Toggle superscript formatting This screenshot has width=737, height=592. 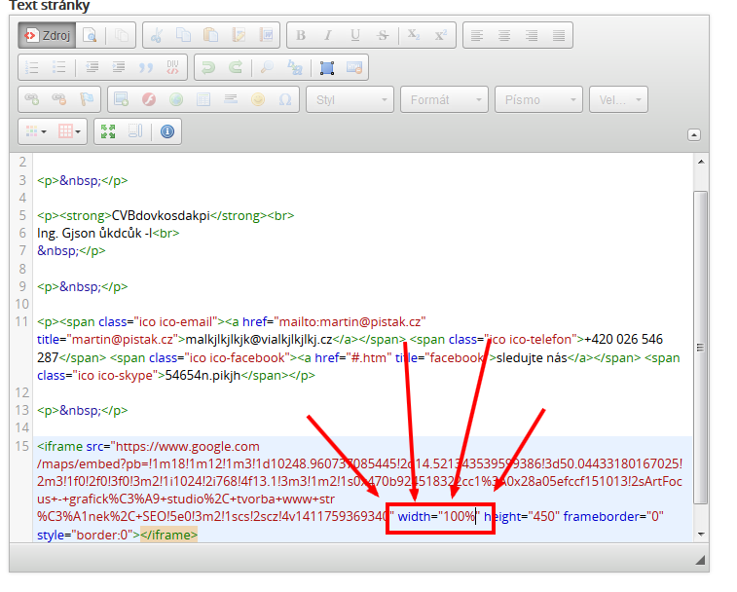click(441, 35)
